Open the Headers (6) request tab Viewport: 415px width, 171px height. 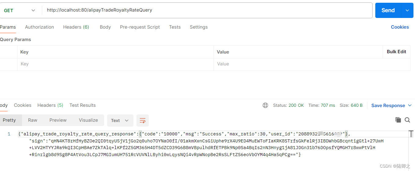pyautogui.click(x=76, y=27)
